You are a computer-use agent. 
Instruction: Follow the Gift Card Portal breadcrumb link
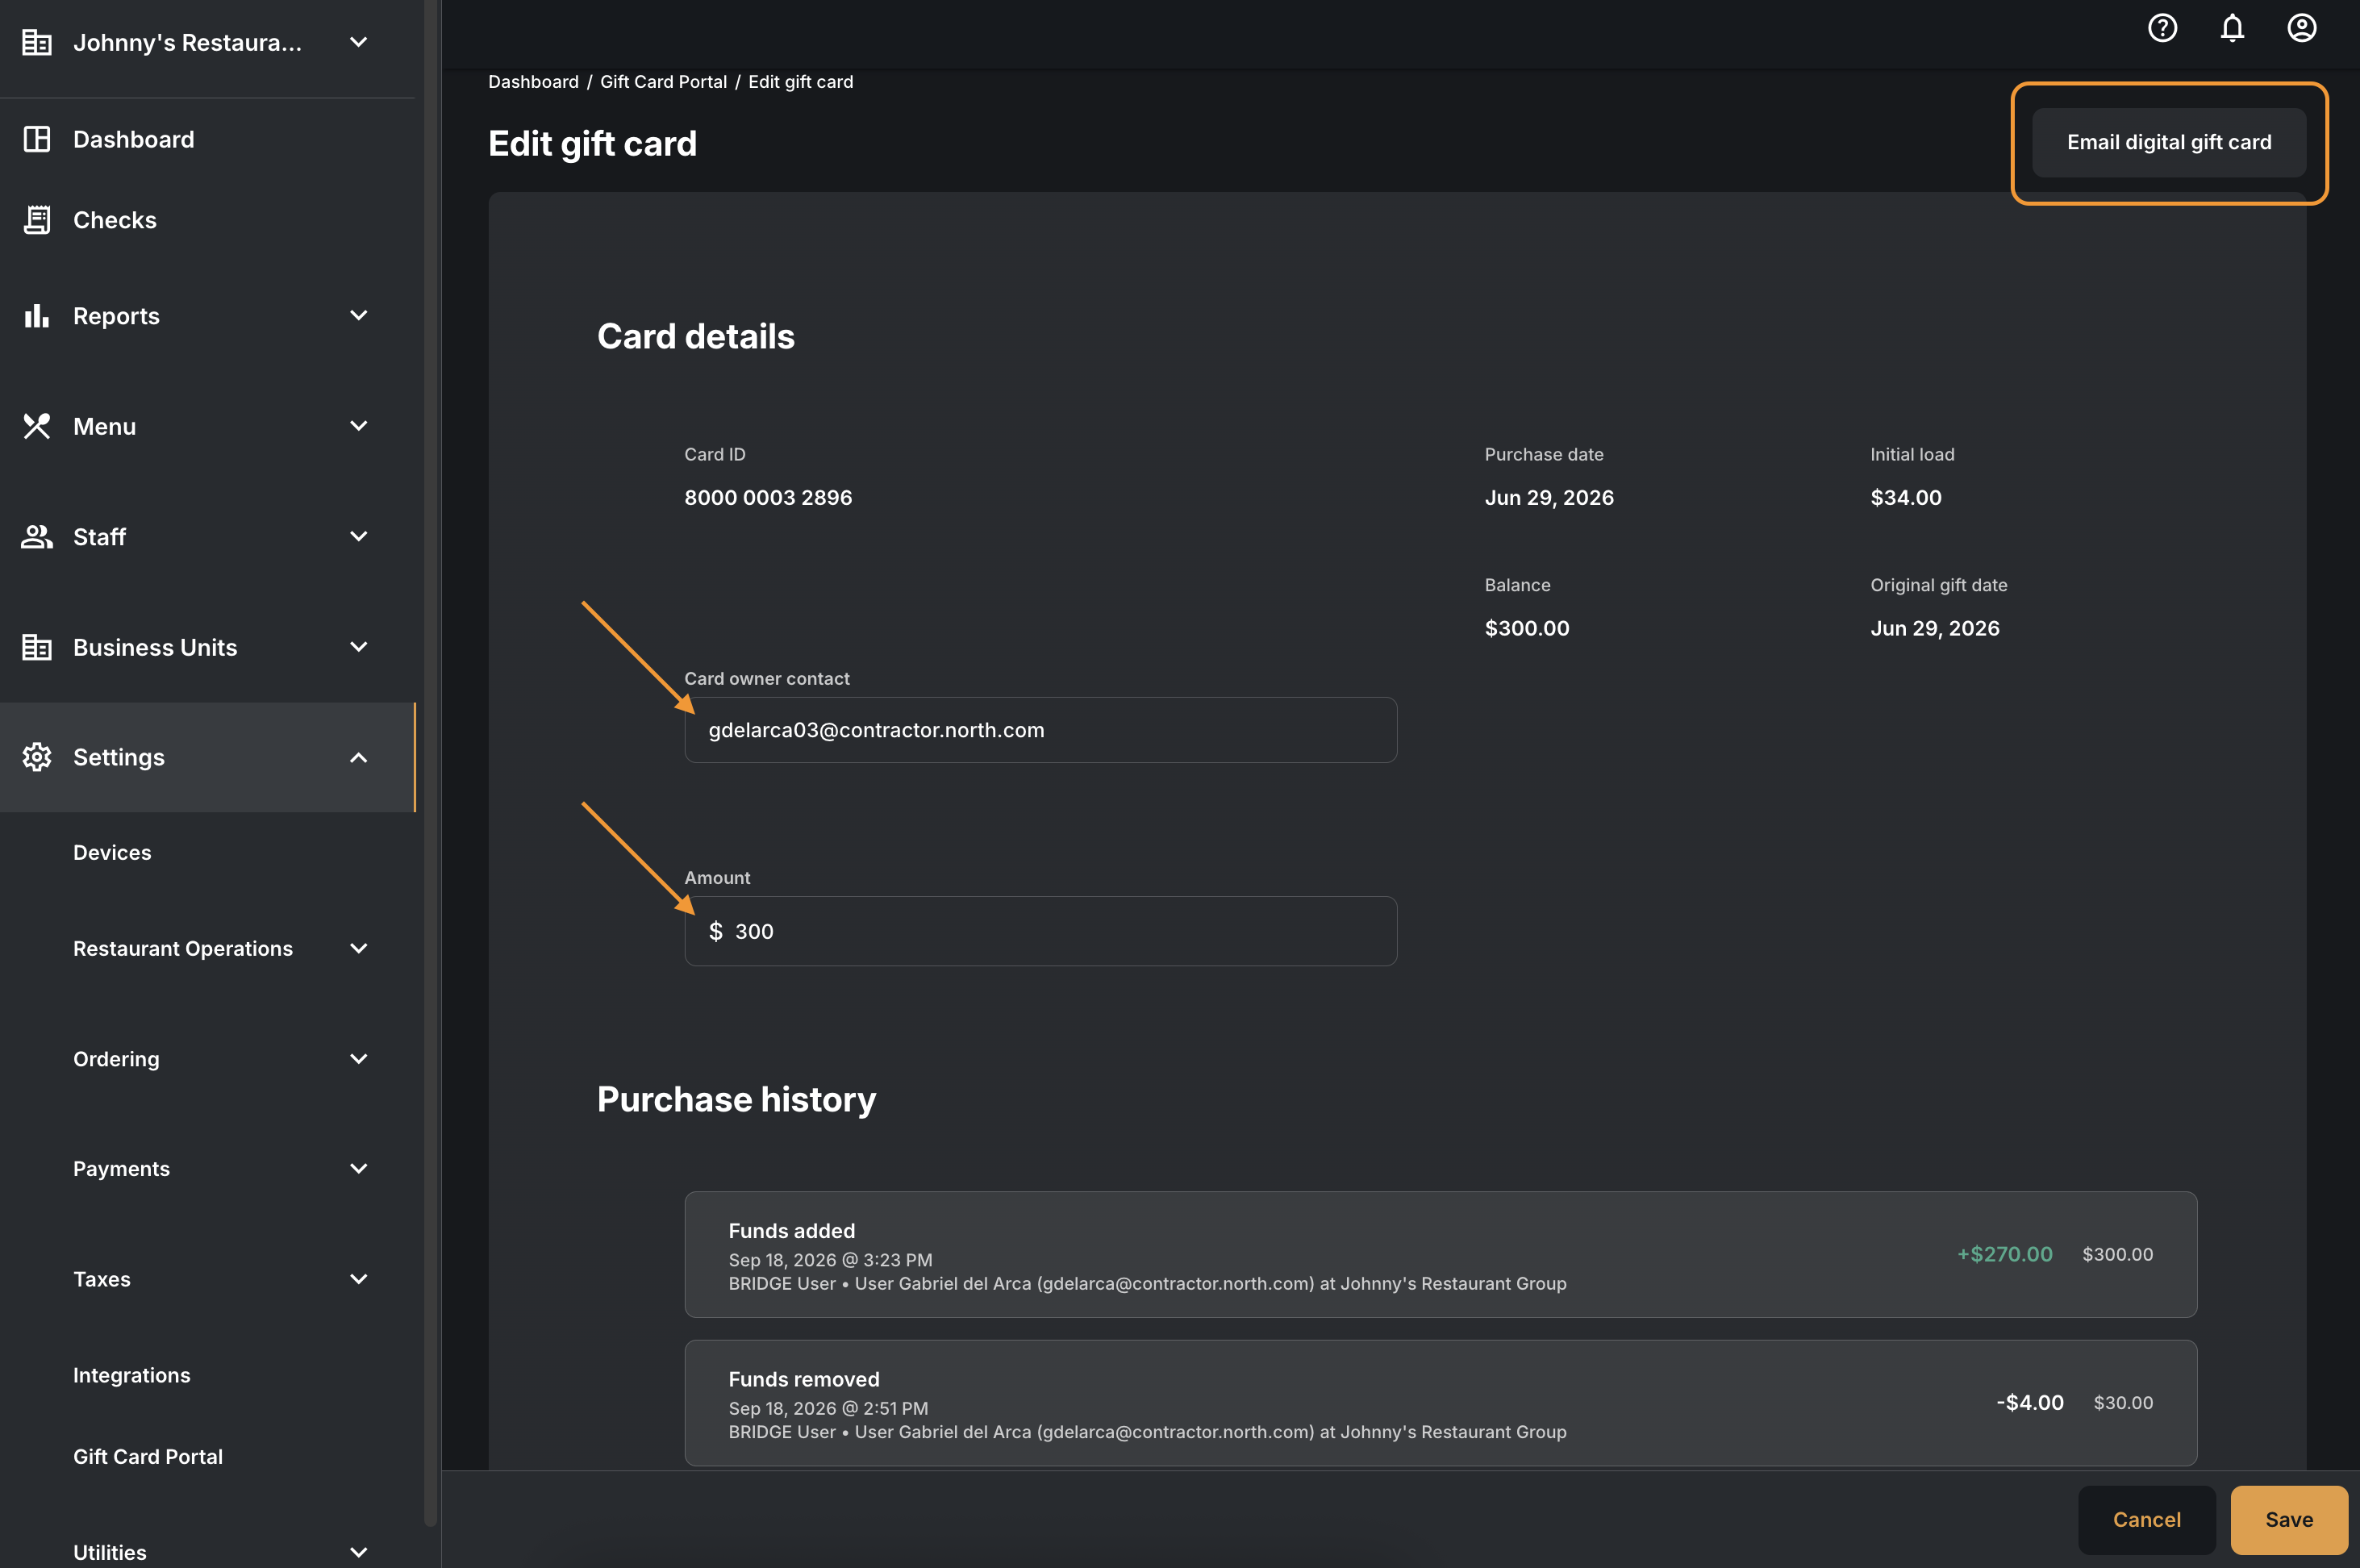663,82
